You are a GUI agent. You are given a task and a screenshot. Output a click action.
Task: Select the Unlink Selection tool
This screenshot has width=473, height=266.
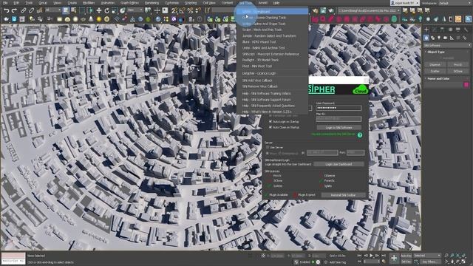[31, 10]
